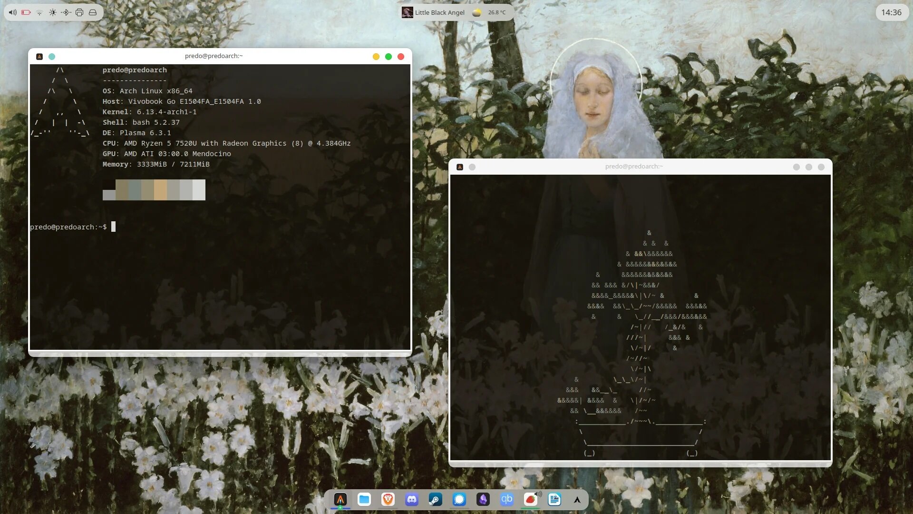The height and width of the screenshot is (514, 913).
Task: Open Signal messenger from the dock
Action: click(459, 499)
